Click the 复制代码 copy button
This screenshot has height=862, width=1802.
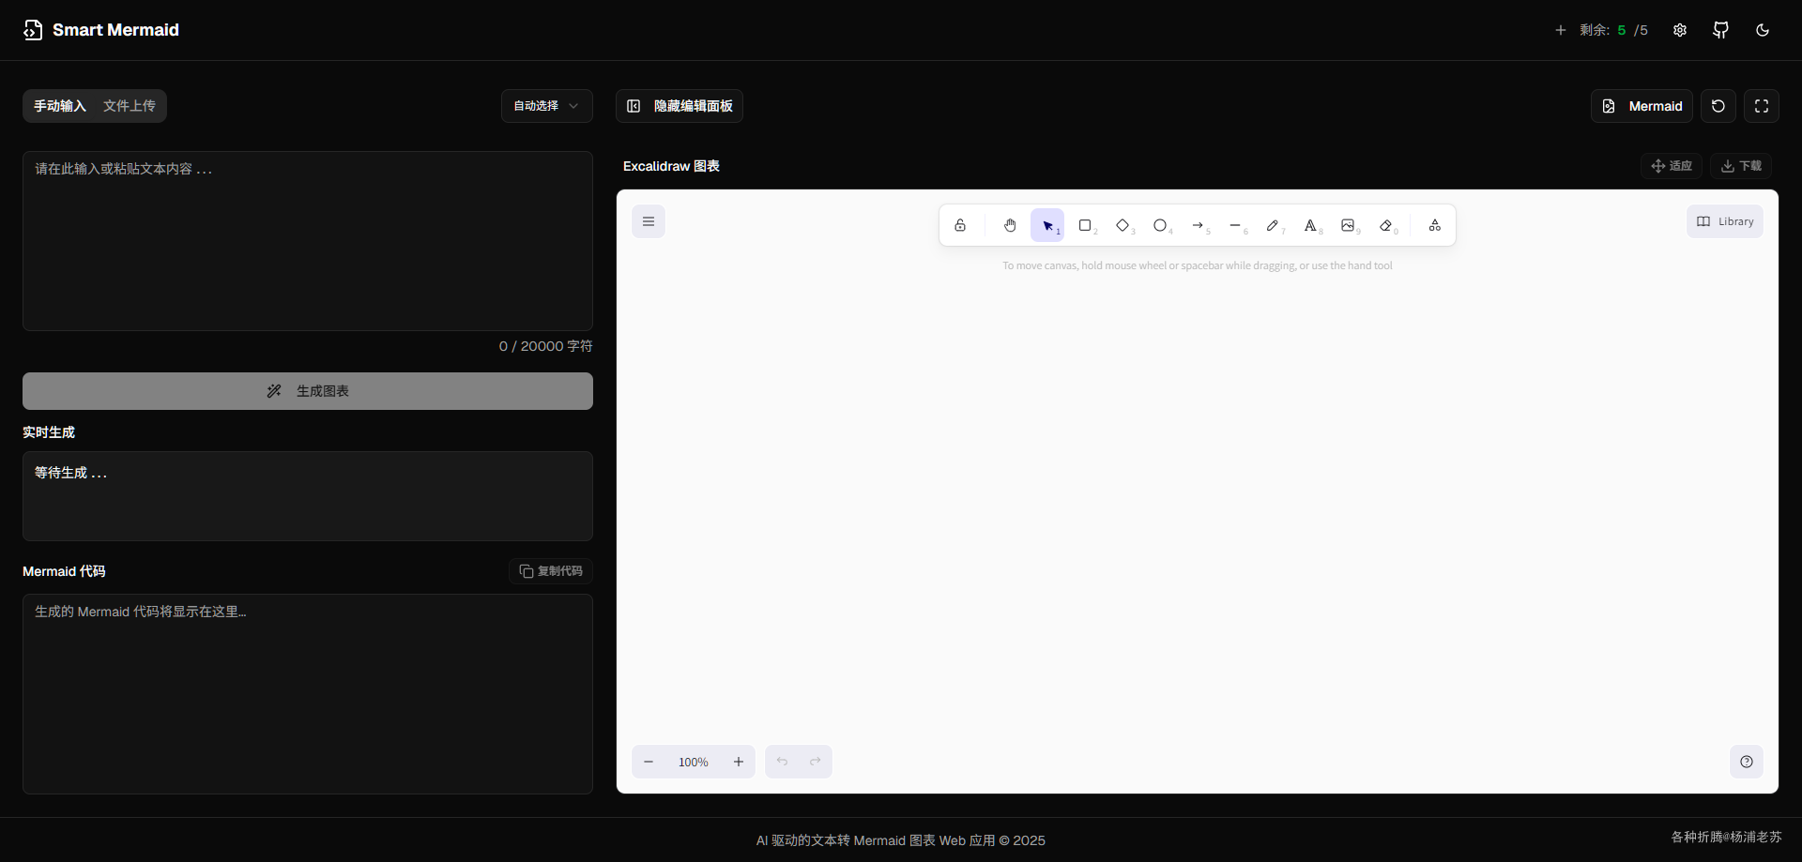[551, 571]
